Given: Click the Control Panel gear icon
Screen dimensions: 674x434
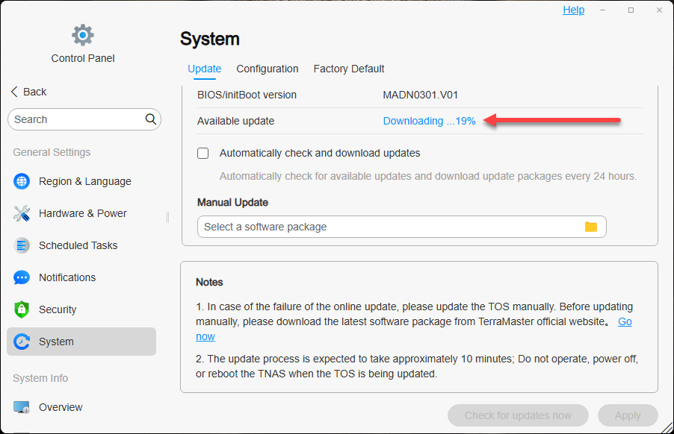Looking at the screenshot, I should pyautogui.click(x=82, y=34).
